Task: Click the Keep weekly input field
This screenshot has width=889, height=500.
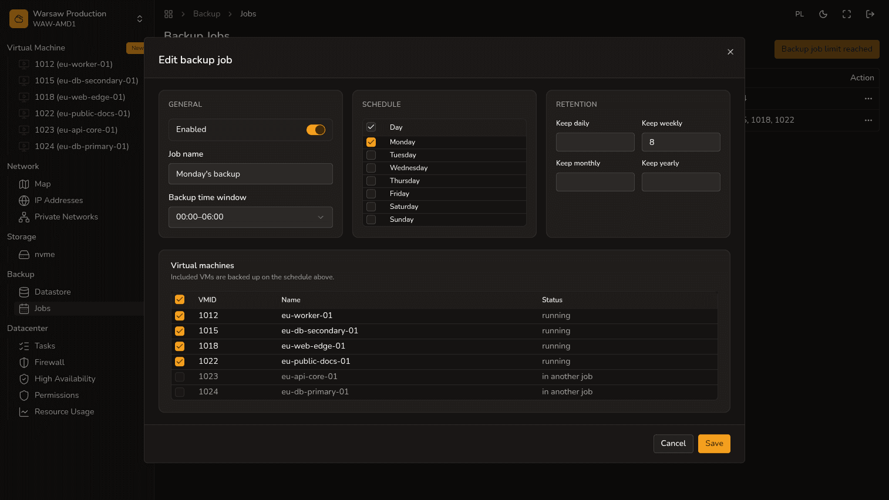Action: (681, 142)
